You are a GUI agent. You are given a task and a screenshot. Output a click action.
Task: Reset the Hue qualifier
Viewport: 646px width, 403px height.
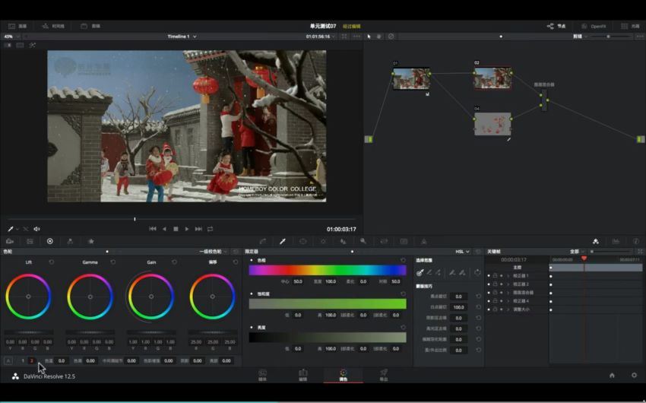pos(403,260)
